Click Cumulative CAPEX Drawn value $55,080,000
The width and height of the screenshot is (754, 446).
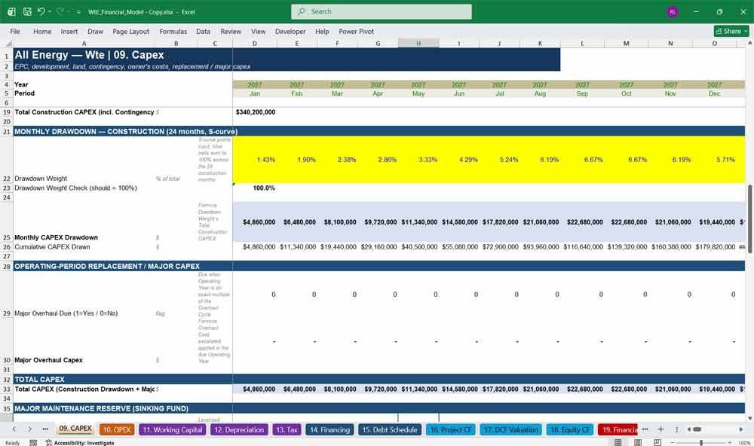point(458,247)
